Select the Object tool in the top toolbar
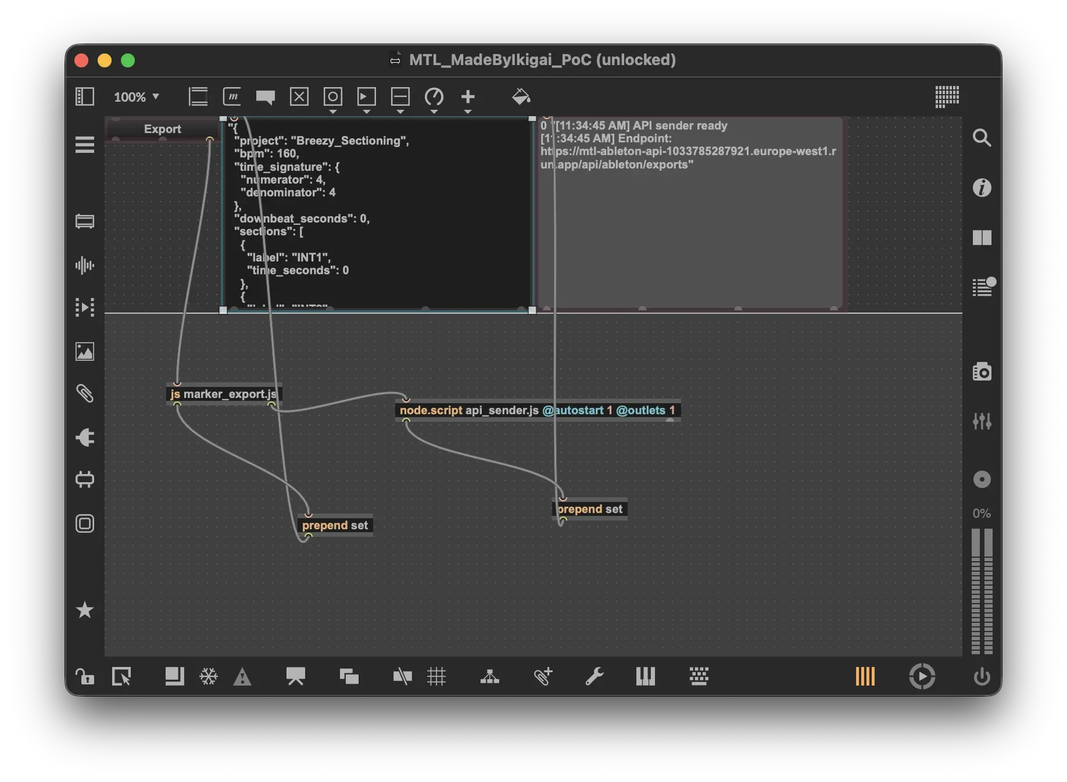 click(198, 96)
